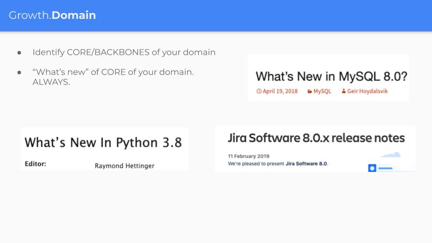Click the 'Growth.Domain' slide title
Viewport: 432px width, 243px height.
52,15
